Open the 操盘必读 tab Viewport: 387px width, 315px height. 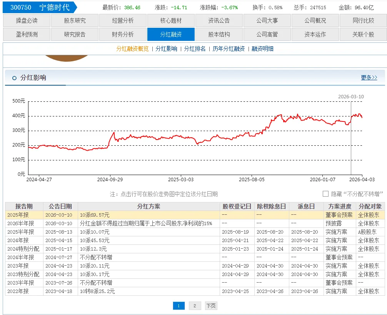[27, 20]
